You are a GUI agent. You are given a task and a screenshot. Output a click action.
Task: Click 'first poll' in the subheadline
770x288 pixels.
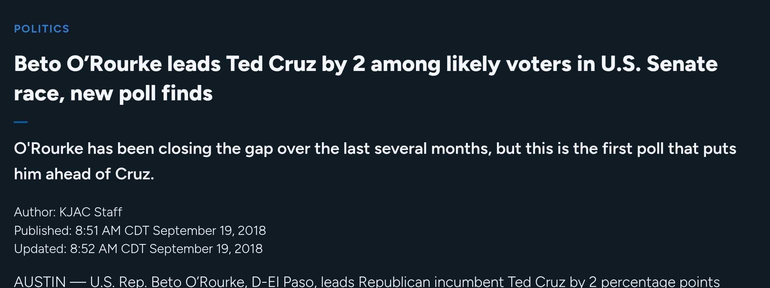click(x=633, y=149)
